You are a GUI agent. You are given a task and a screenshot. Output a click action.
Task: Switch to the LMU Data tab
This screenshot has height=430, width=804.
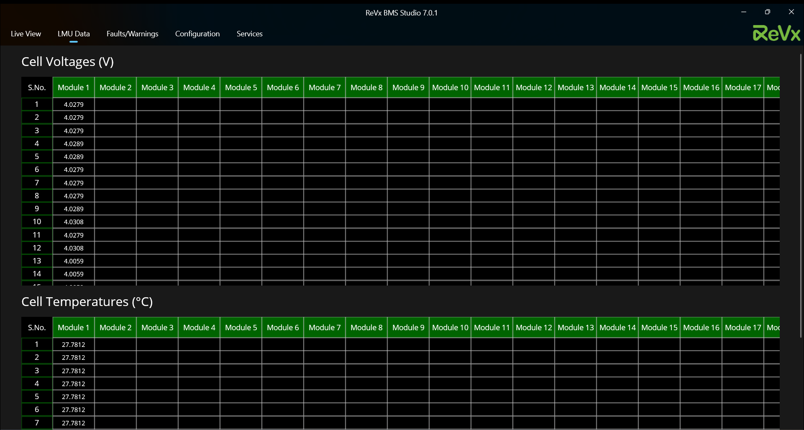click(74, 34)
